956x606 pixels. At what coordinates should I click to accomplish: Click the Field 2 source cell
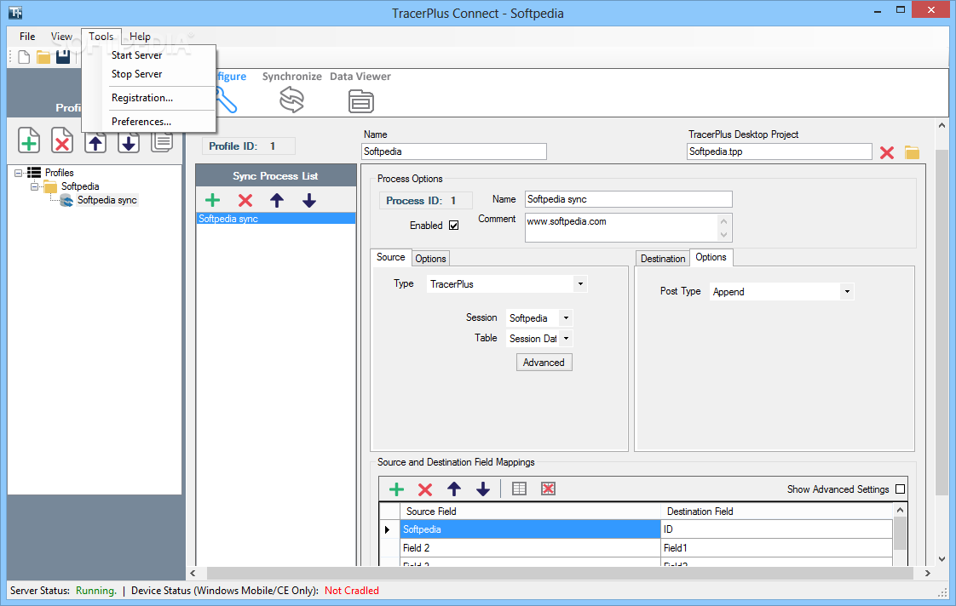pyautogui.click(x=530, y=548)
